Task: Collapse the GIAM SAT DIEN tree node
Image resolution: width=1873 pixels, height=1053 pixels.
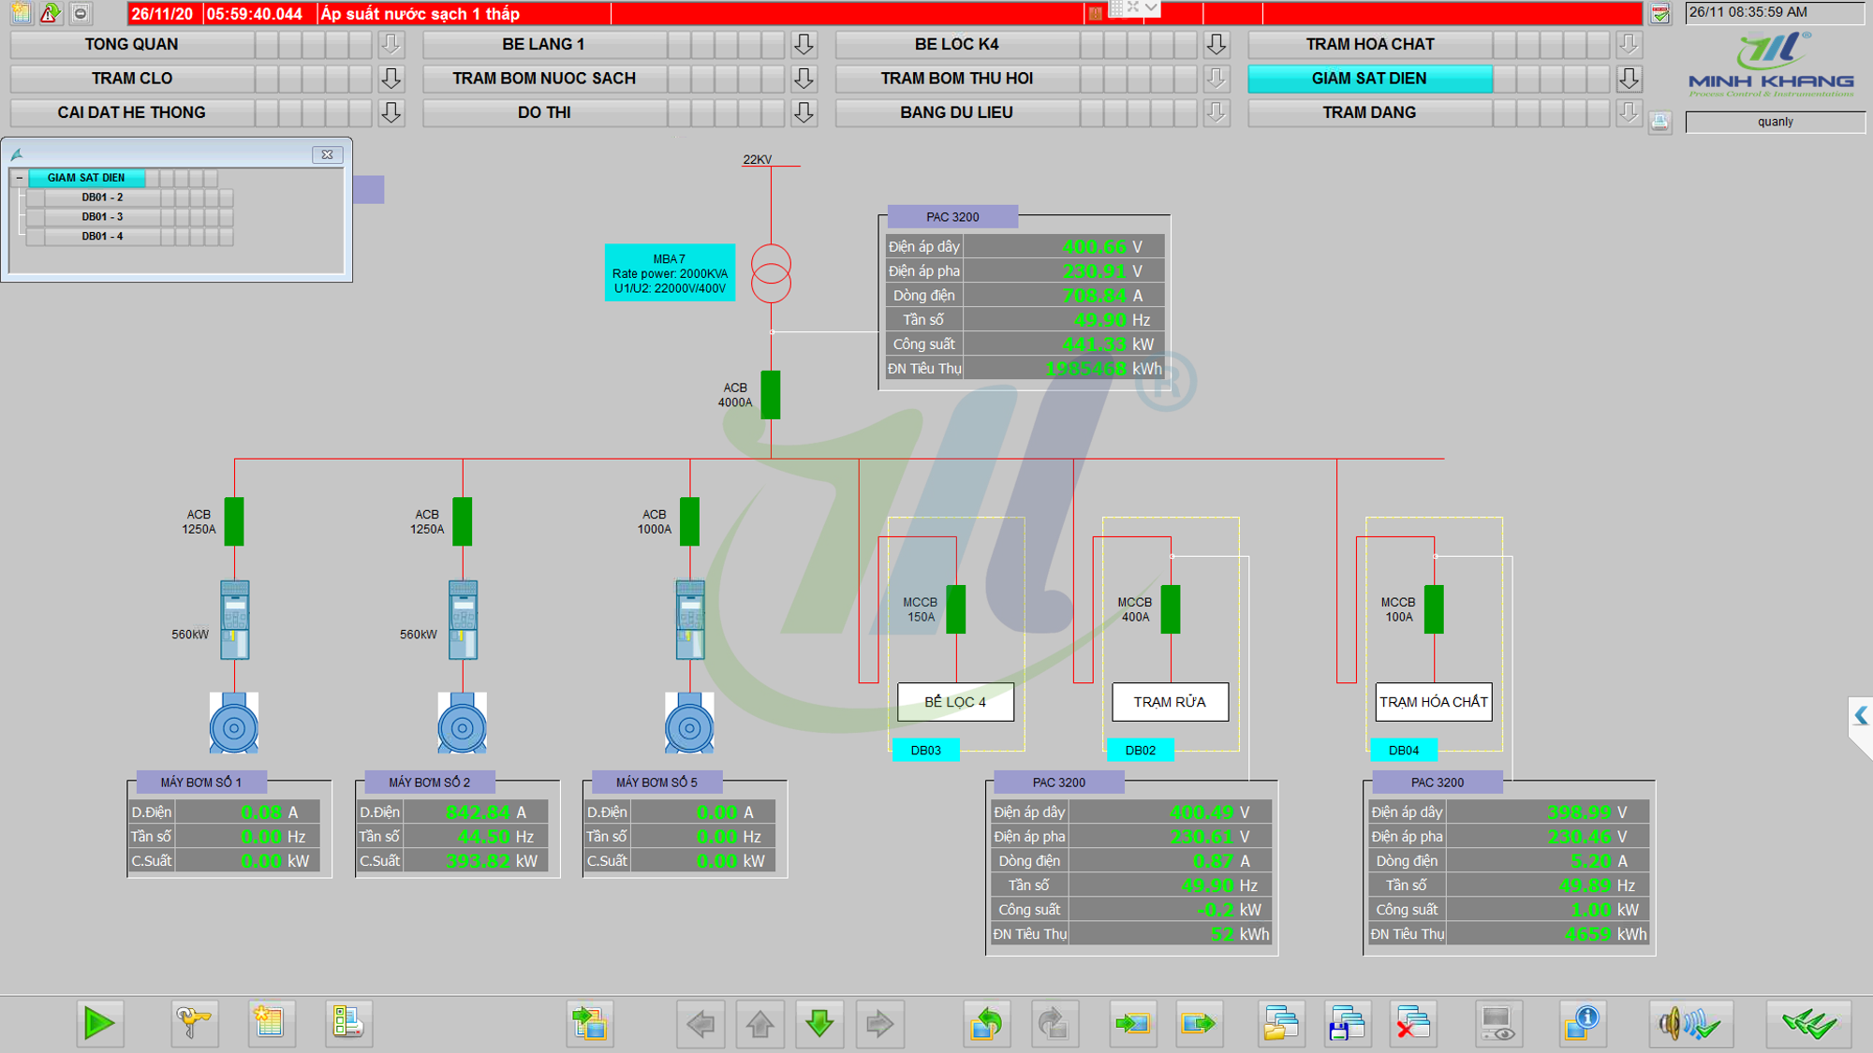Action: point(19,178)
